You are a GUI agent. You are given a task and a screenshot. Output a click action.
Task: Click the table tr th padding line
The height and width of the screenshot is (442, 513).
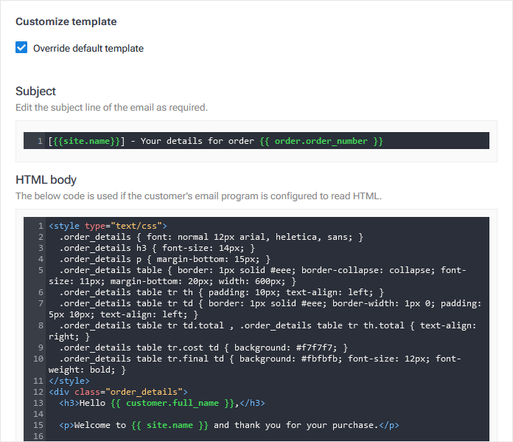pyautogui.click(x=221, y=292)
